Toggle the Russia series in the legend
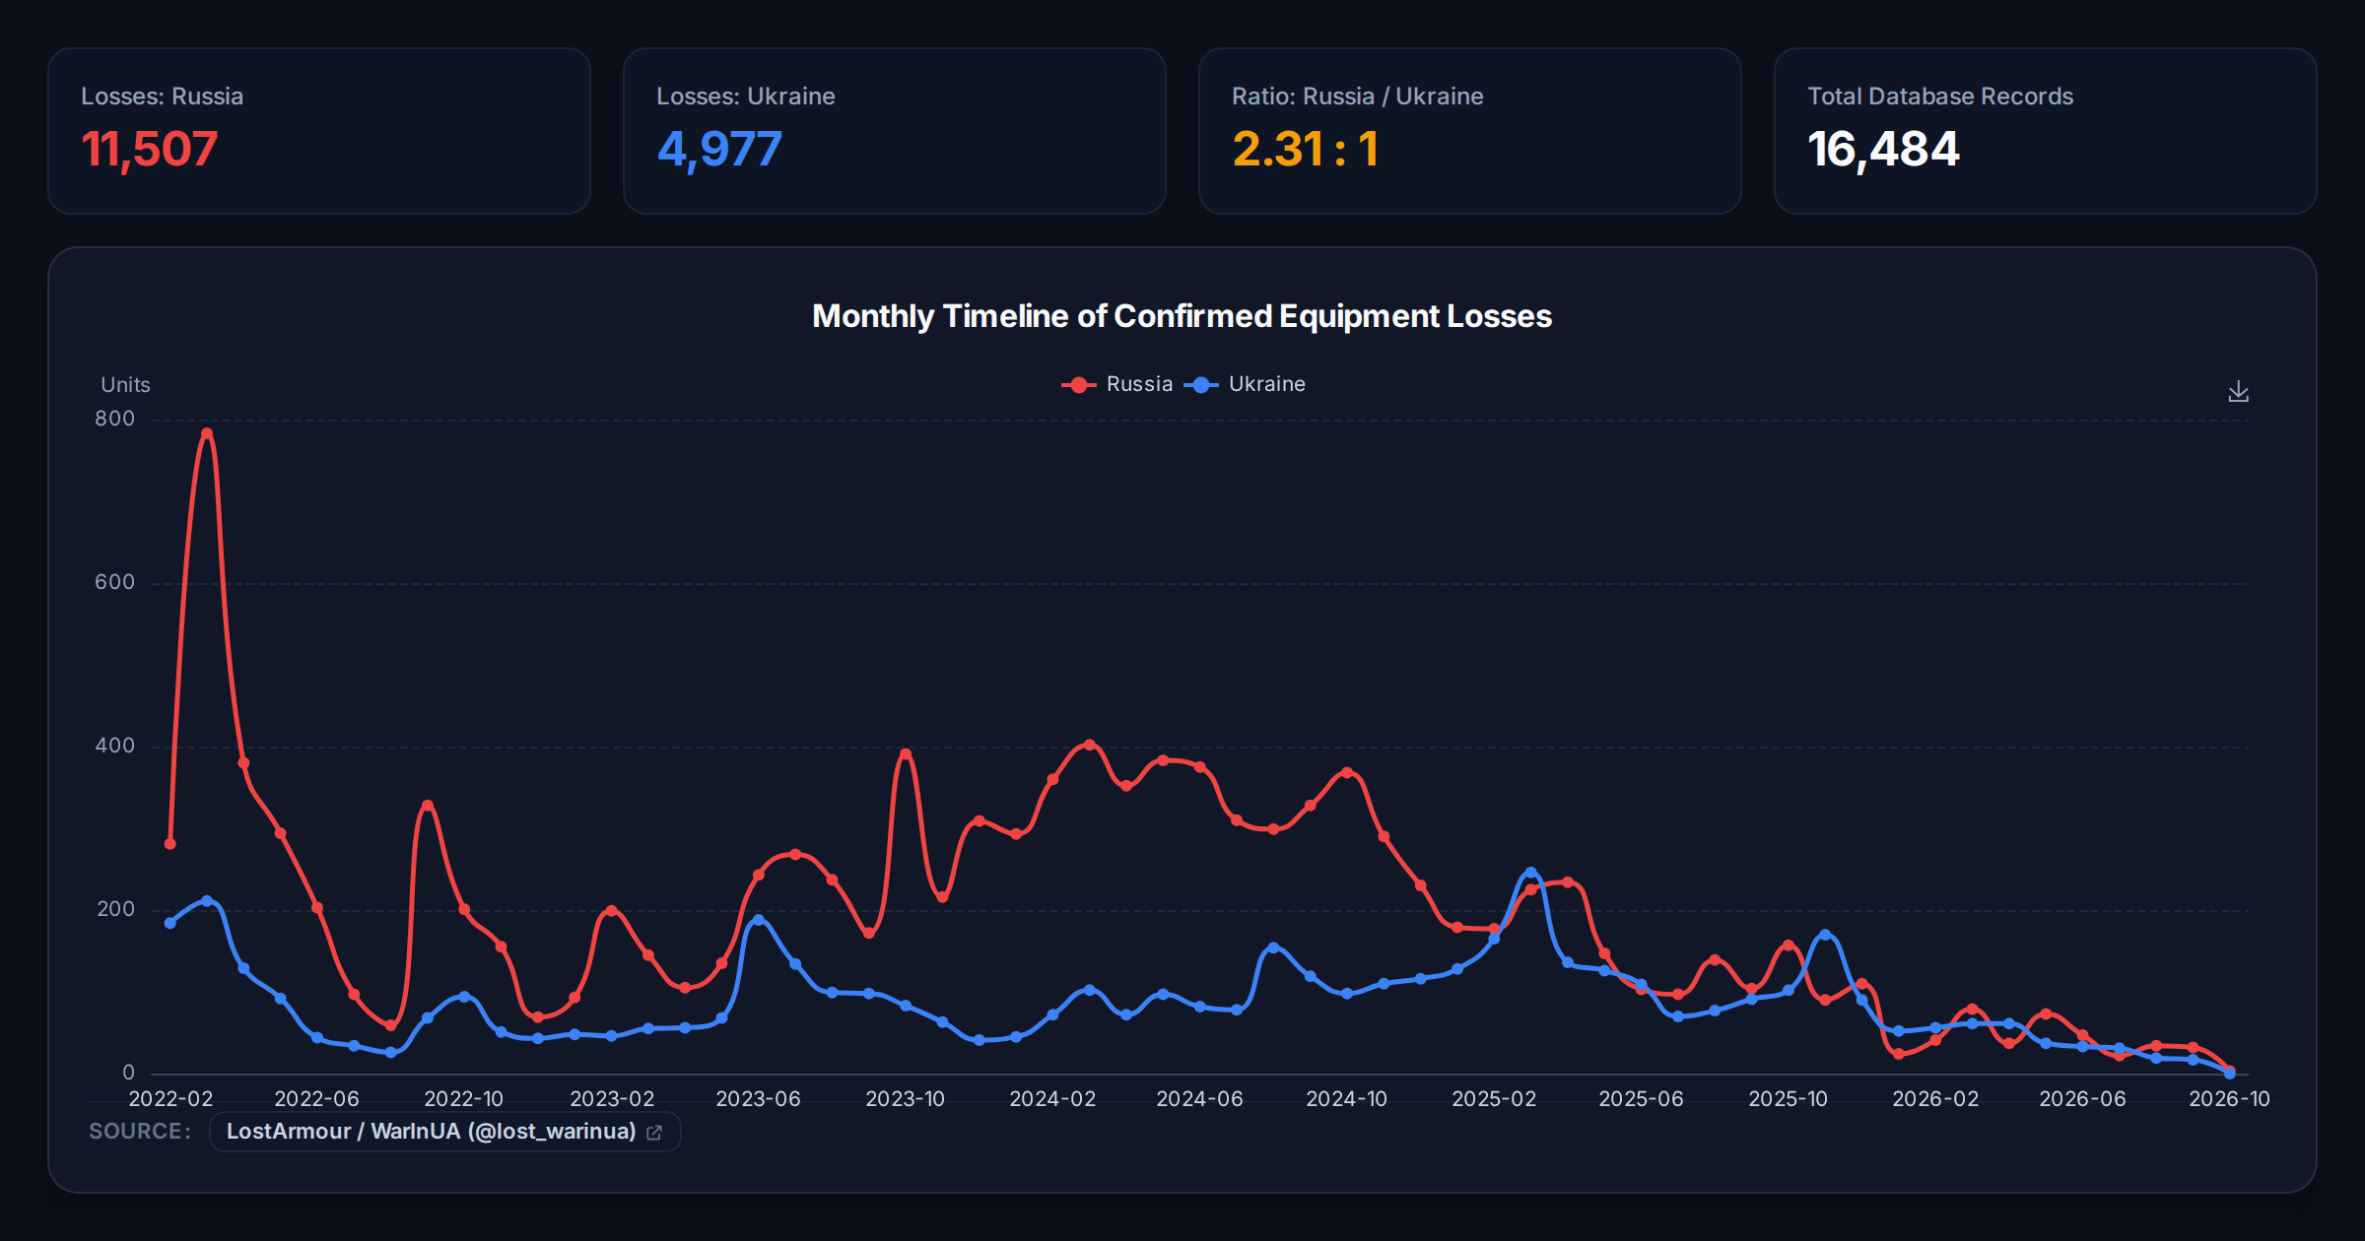The width and height of the screenshot is (2365, 1241). coord(1117,384)
